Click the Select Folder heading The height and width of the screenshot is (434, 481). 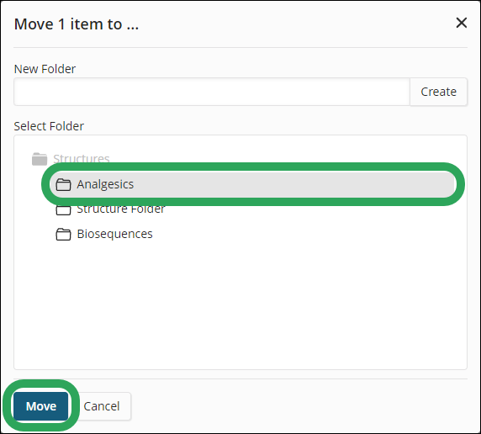tap(49, 126)
